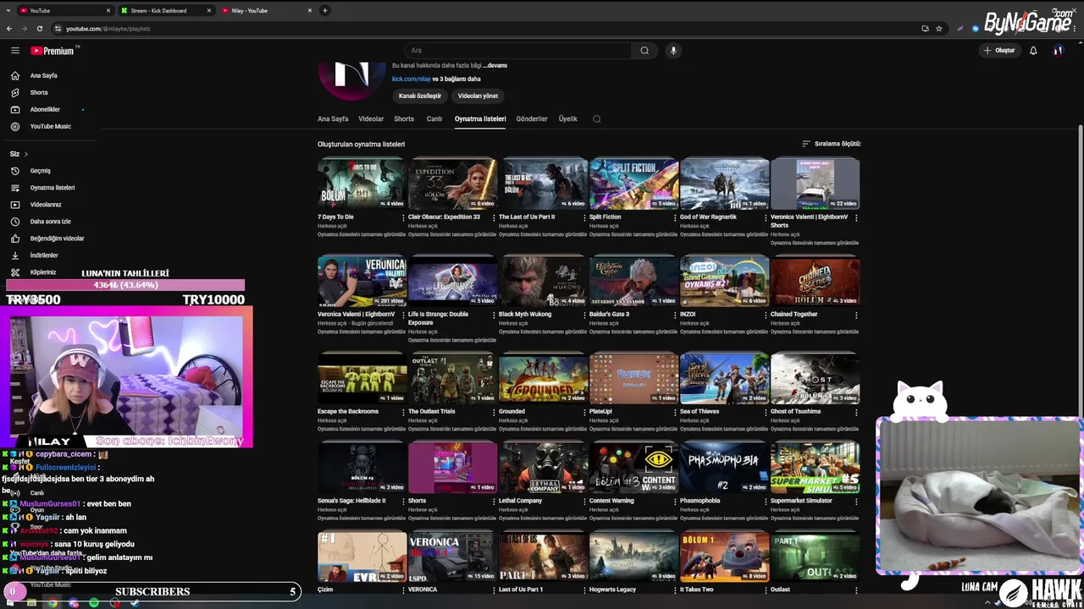This screenshot has width=1084, height=609.
Task: Open the Lethal Company playlist thumbnail
Action: coord(543,467)
